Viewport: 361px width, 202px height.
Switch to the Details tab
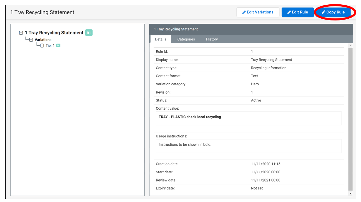click(160, 39)
